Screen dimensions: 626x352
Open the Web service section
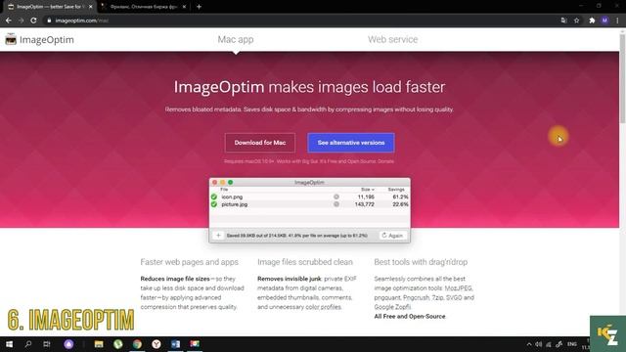(x=393, y=39)
